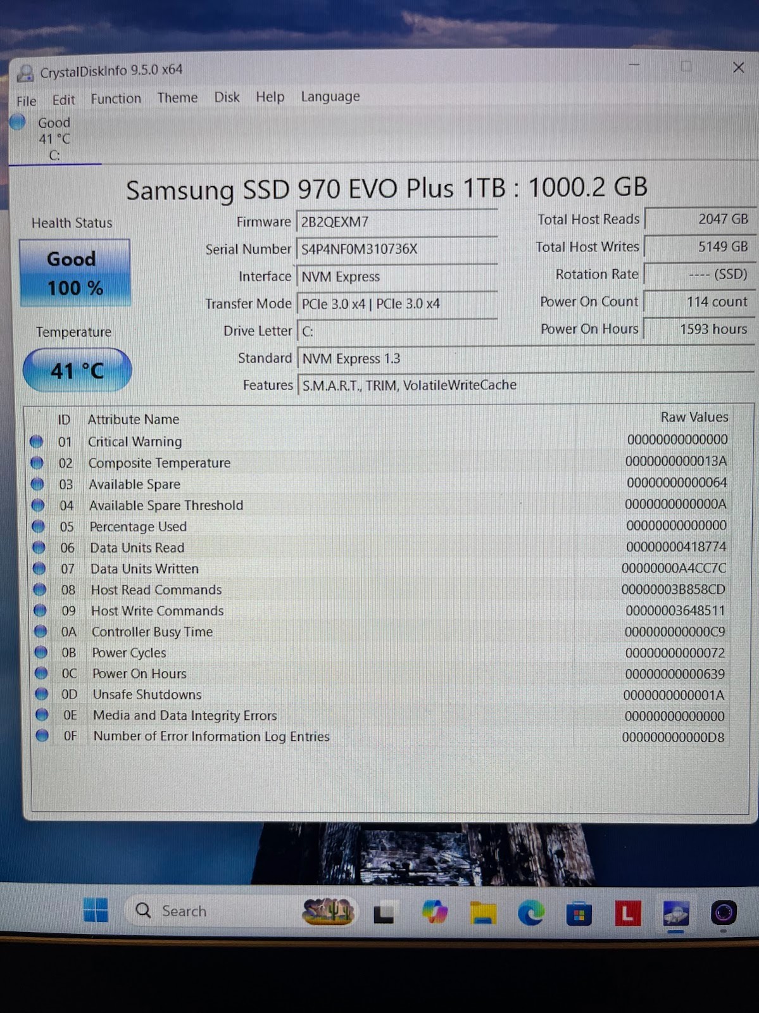This screenshot has height=1013, width=759.
Task: Click the status dot for Host Read Commands
Action: 40,589
